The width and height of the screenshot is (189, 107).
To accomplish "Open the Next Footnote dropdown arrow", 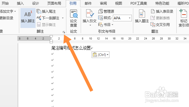I will 63,18.
